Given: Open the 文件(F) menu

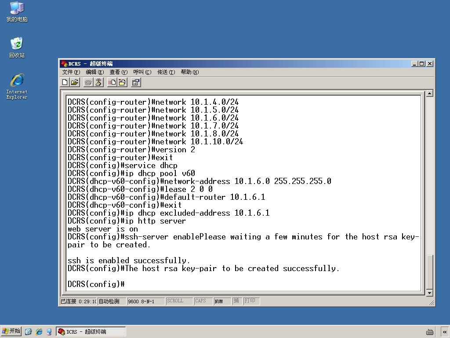Looking at the screenshot, I should coord(71,72).
